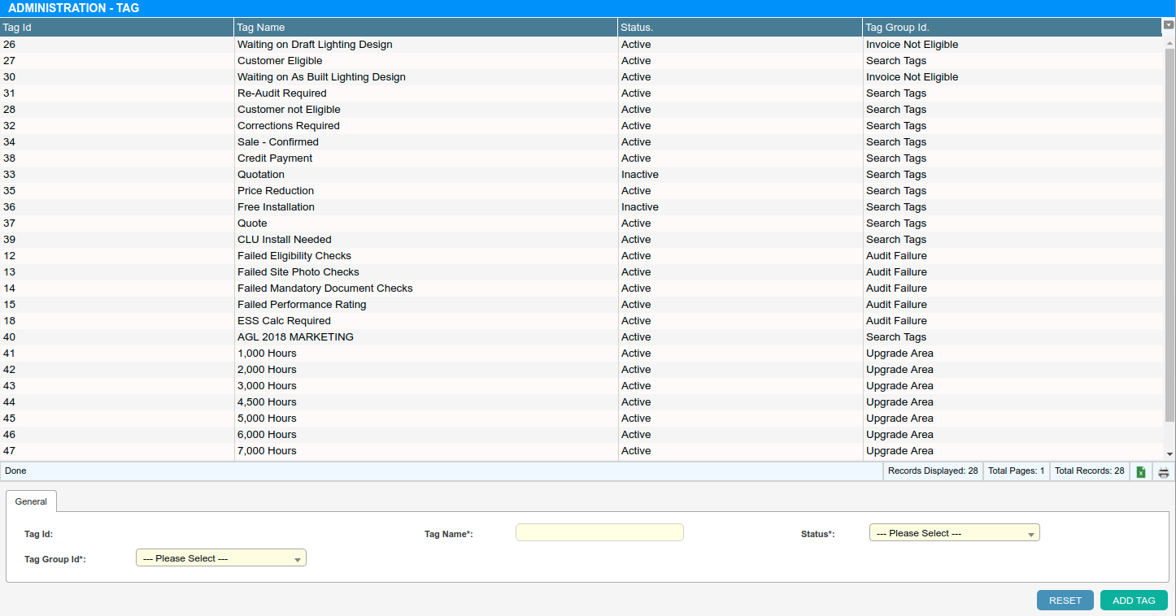Viewport: 1176px width, 616px height.
Task: Focus the Tag Name input field
Action: click(599, 532)
